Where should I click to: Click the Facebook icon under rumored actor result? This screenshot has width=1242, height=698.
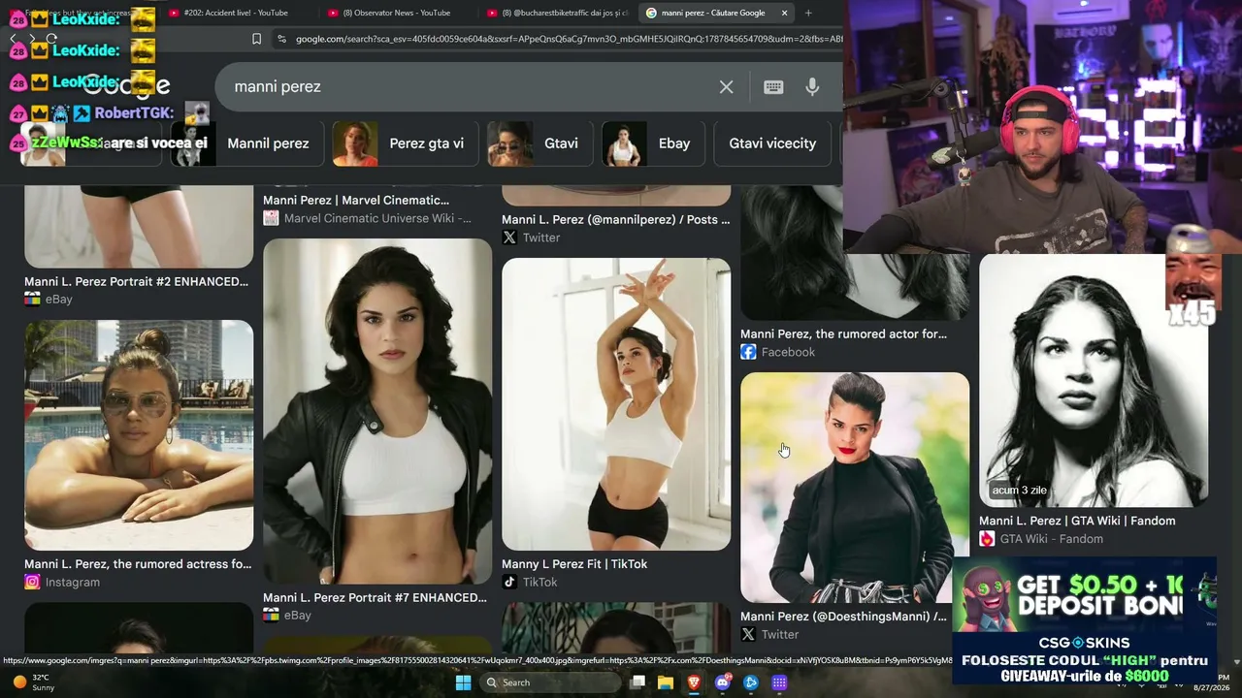click(748, 352)
